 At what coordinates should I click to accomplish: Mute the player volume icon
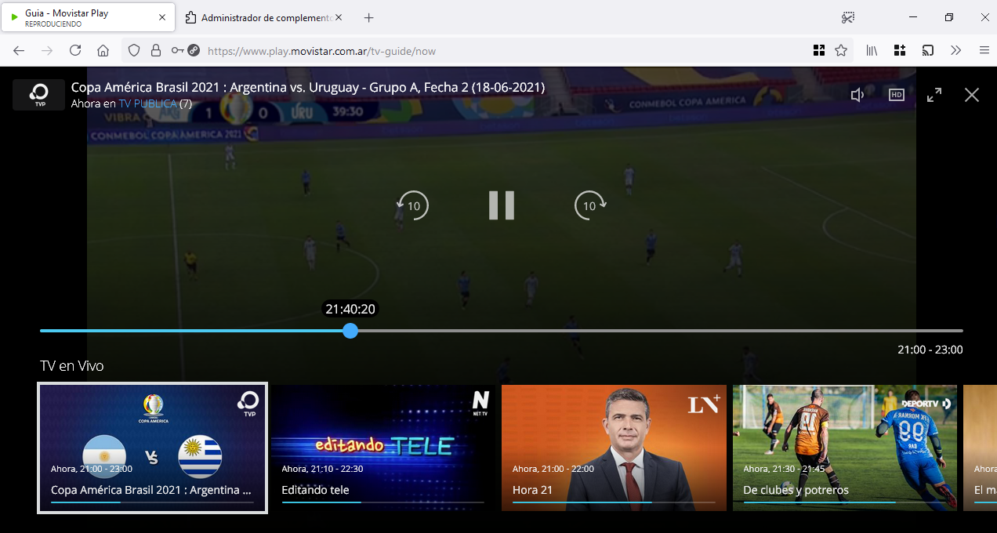(857, 95)
